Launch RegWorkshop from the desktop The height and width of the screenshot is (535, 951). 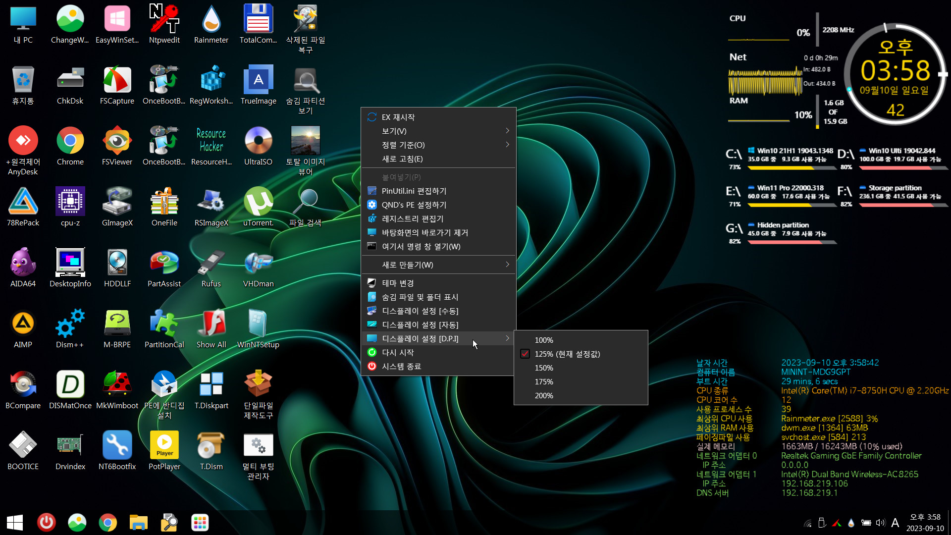(211, 85)
